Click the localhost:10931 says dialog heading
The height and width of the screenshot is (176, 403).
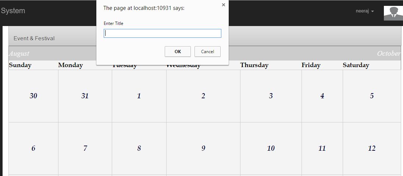(144, 8)
